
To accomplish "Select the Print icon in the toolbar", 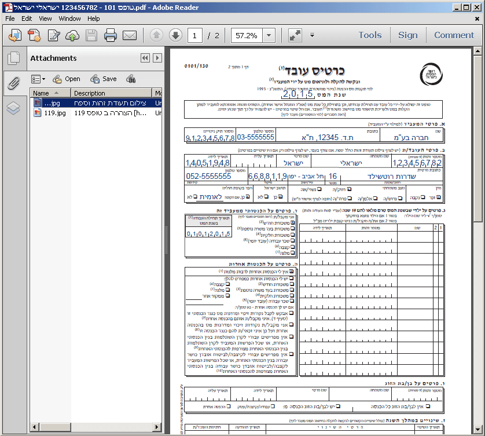I will coord(110,35).
